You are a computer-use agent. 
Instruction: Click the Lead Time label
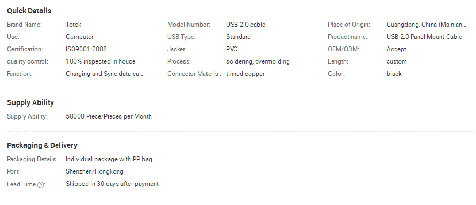pos(21,184)
